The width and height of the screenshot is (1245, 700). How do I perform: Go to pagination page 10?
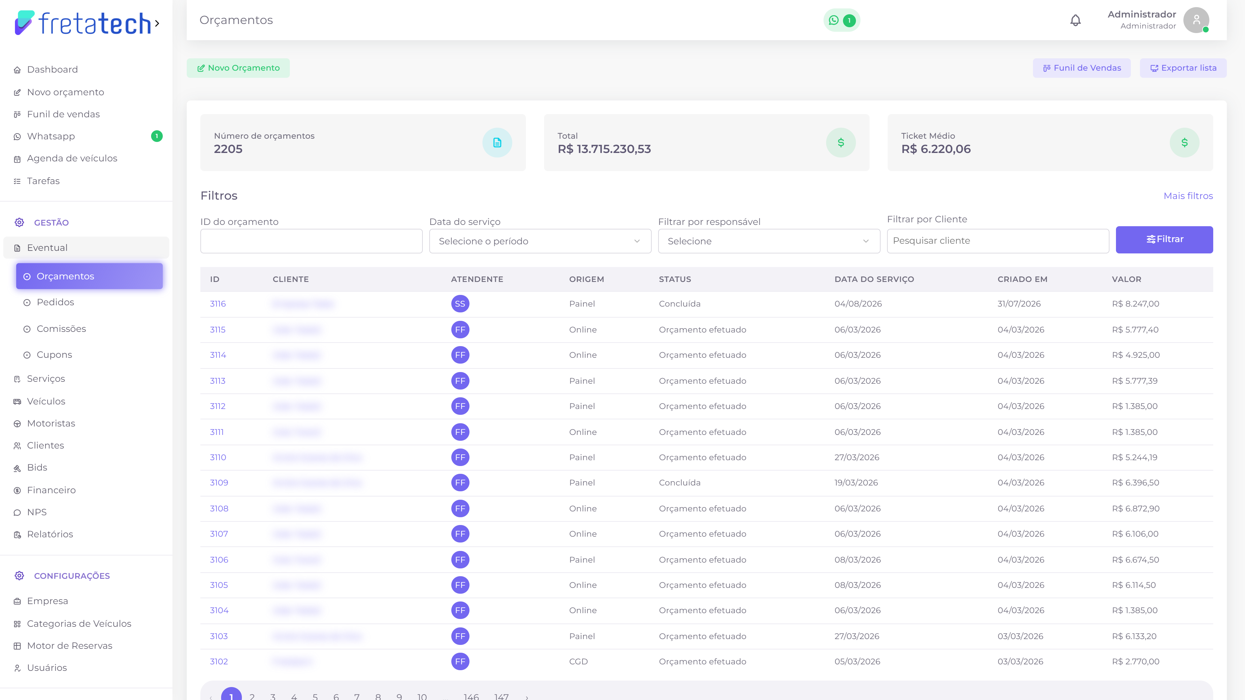click(x=422, y=696)
